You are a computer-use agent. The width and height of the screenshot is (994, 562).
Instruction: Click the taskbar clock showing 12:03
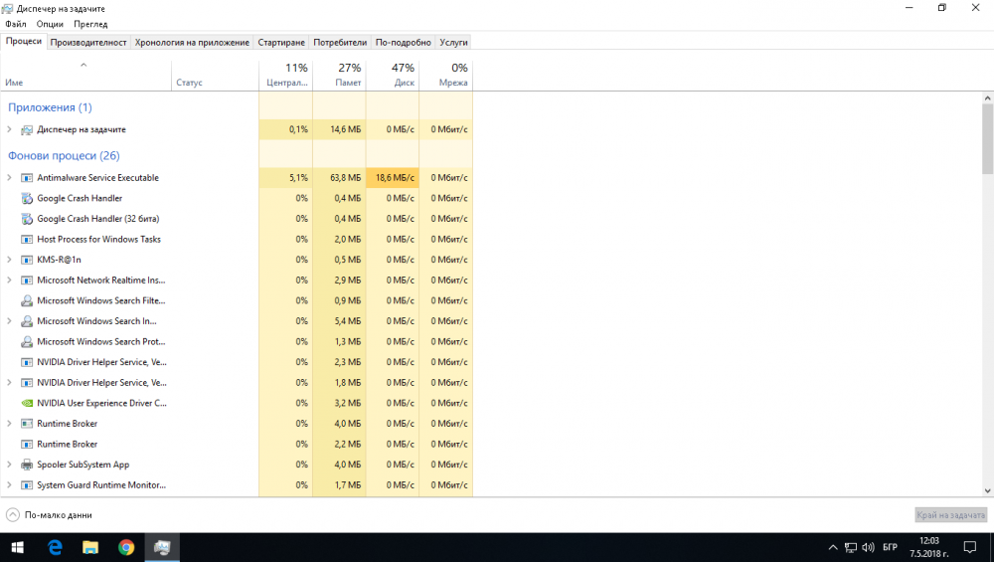point(928,547)
